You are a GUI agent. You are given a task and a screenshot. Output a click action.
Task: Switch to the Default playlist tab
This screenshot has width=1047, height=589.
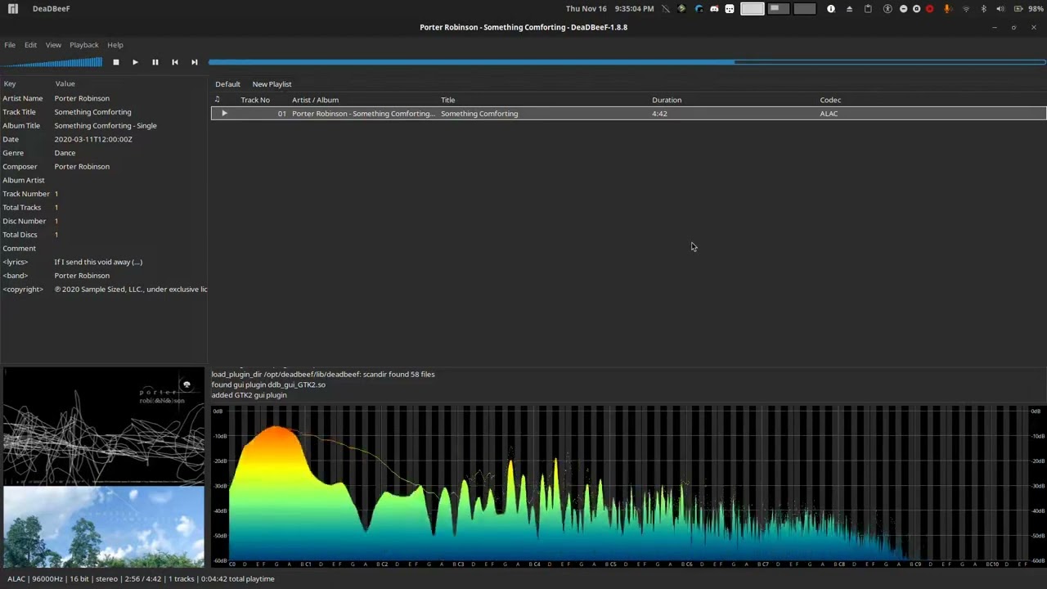[227, 84]
